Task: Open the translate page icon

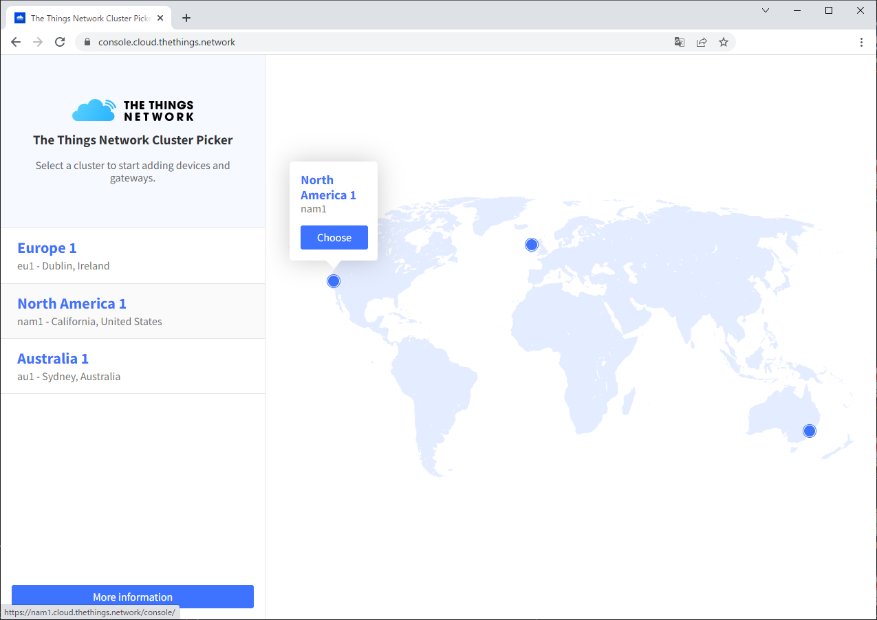Action: 680,42
